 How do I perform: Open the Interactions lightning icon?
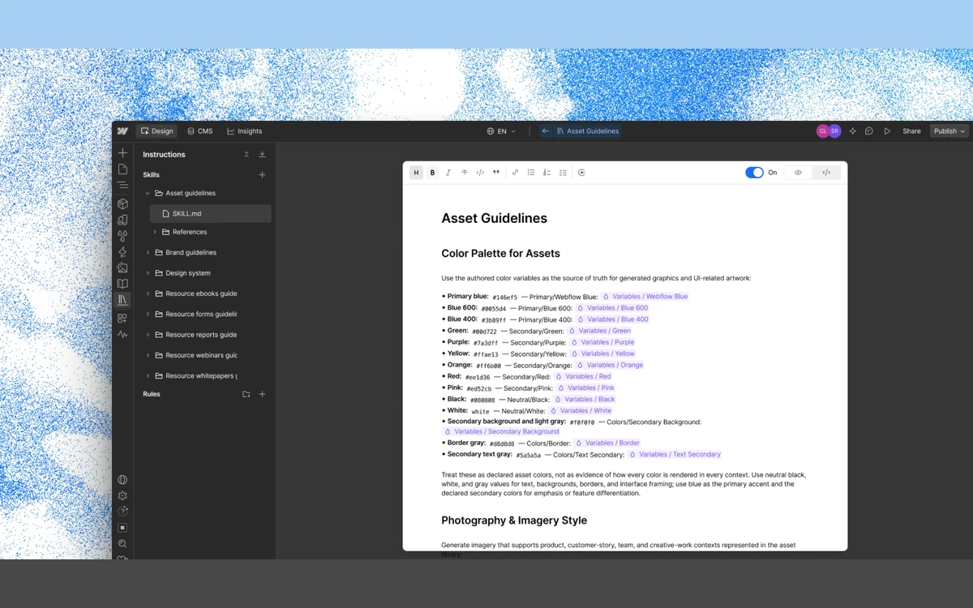coord(122,252)
